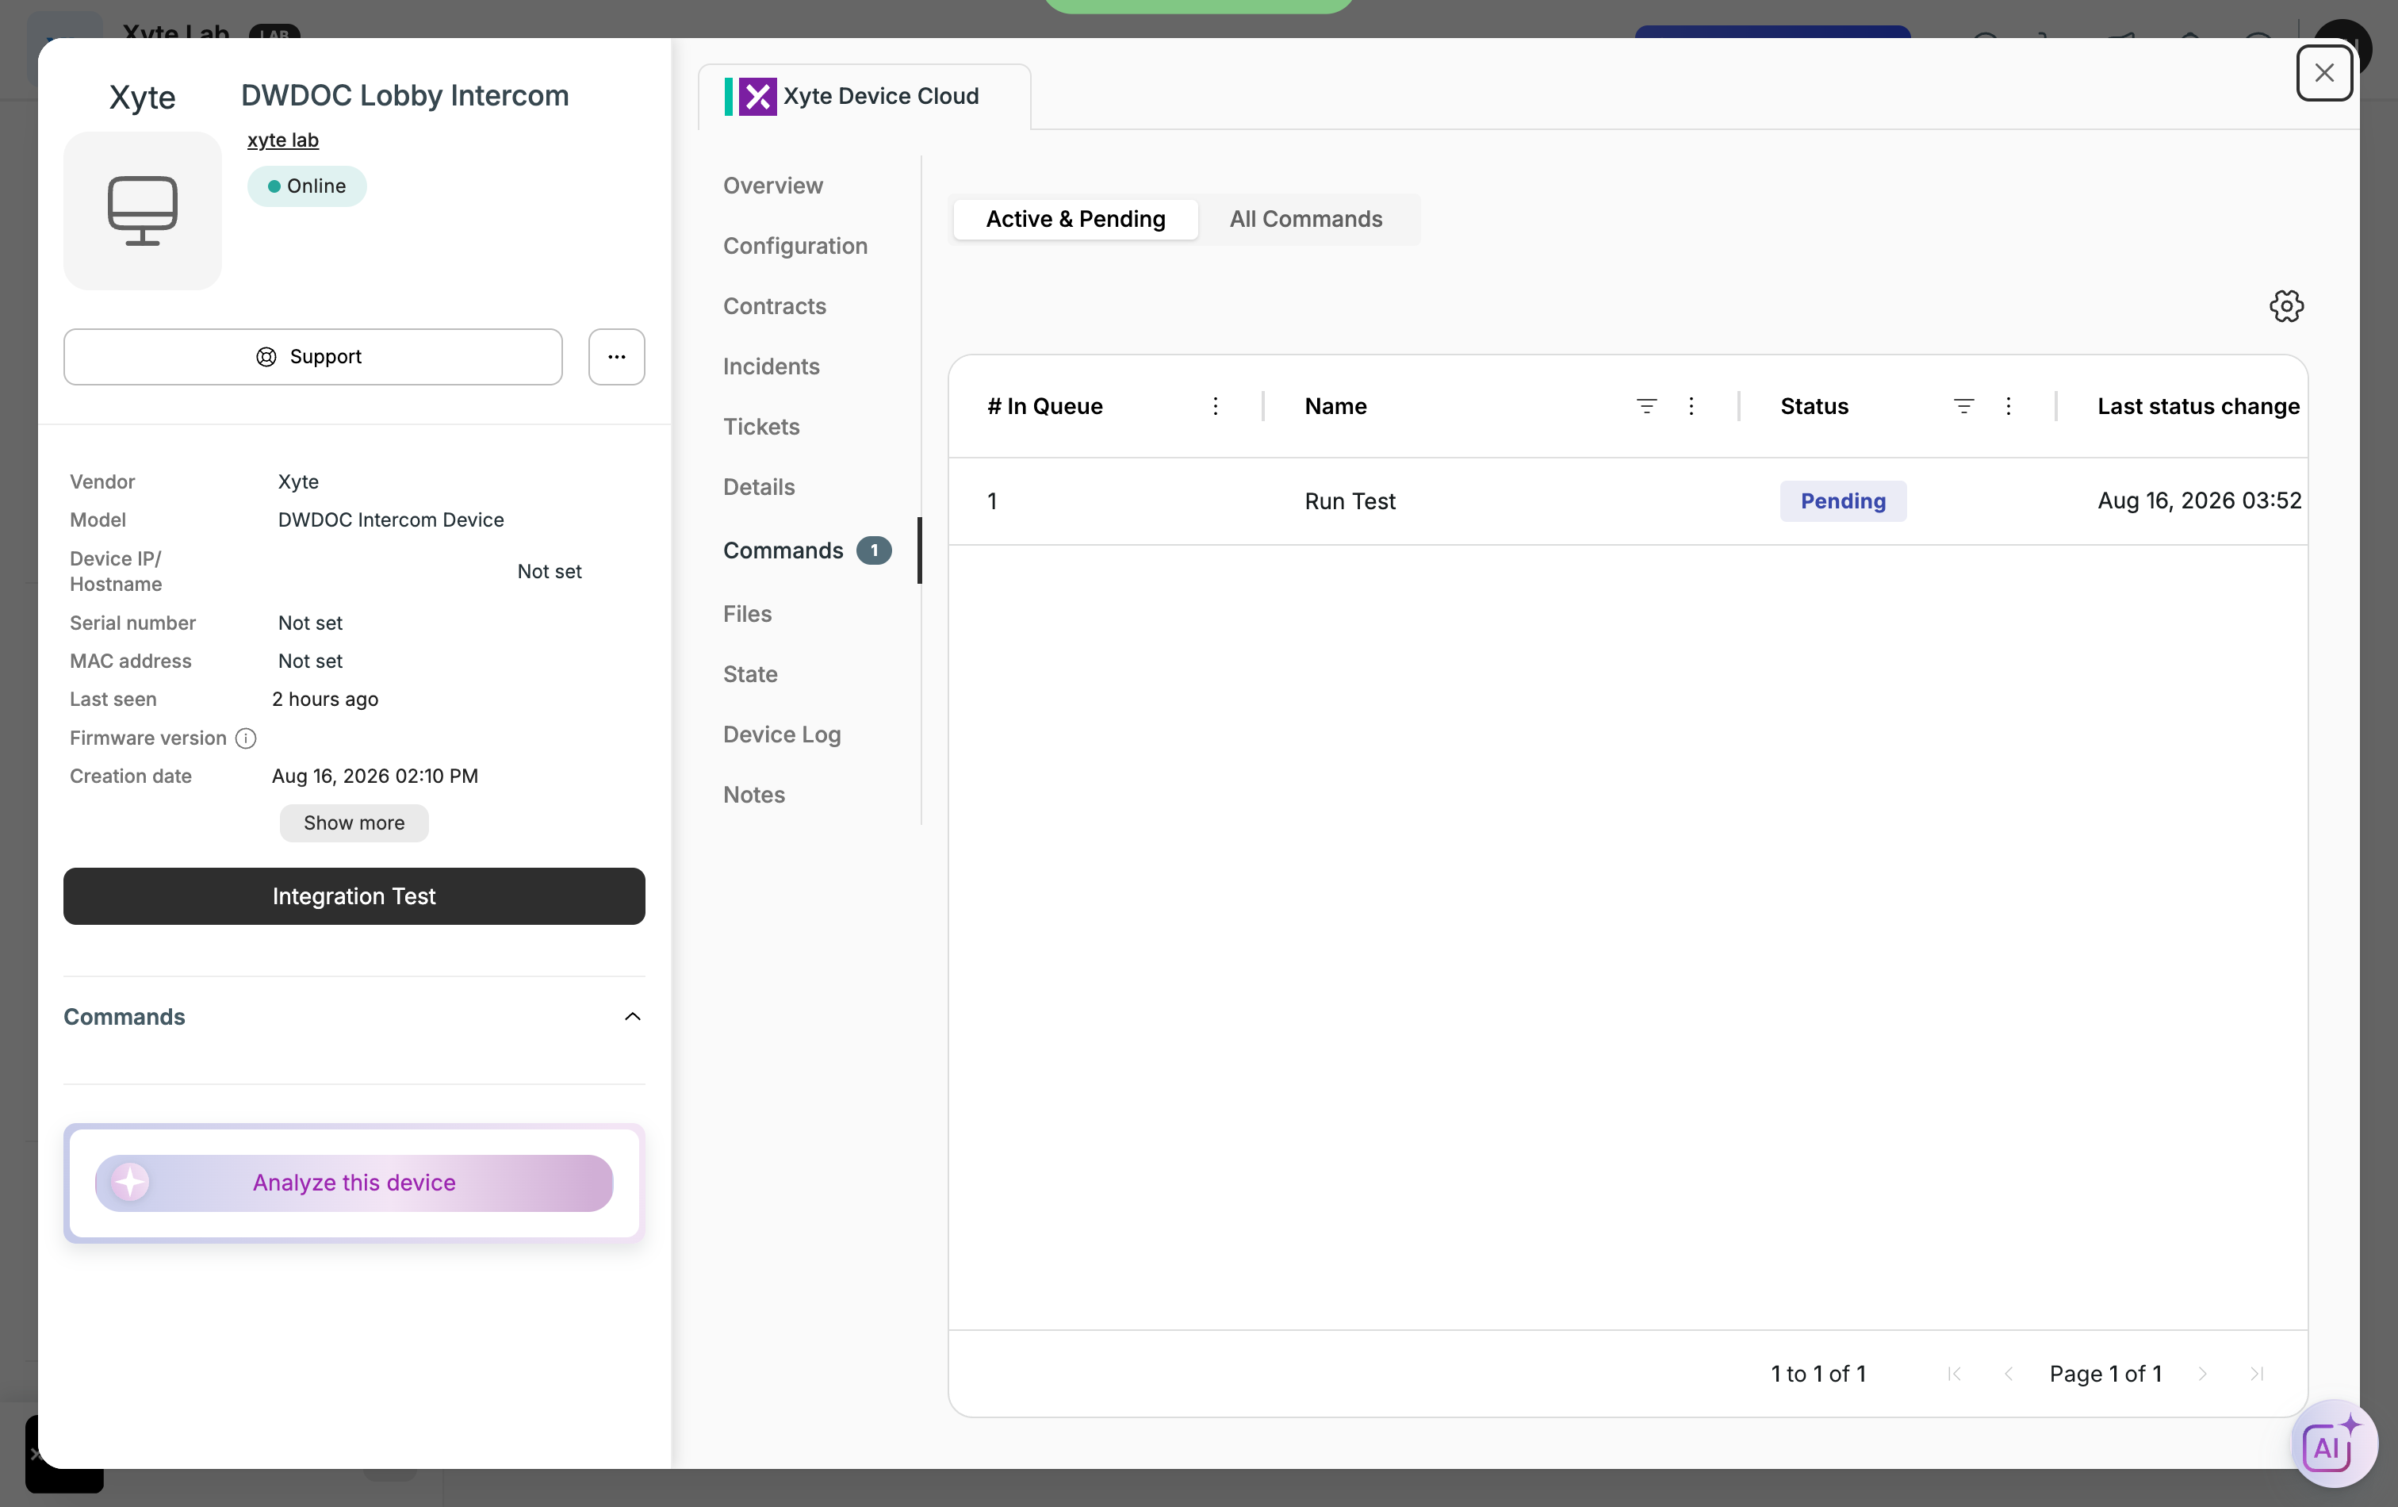Open the Status column options menu

click(2008, 406)
